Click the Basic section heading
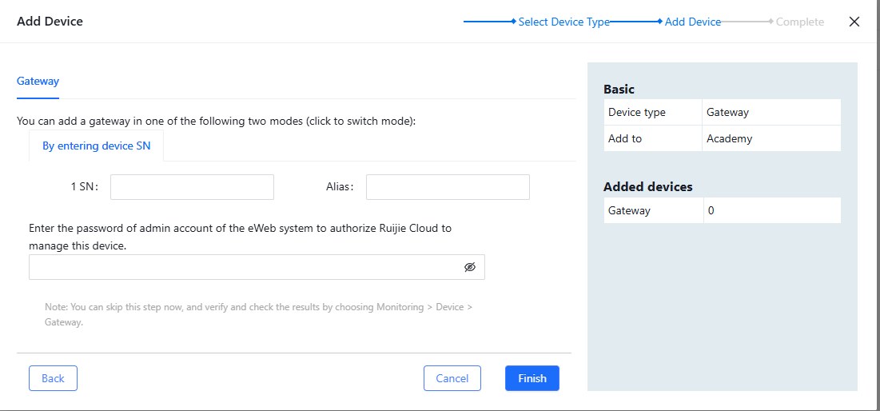The image size is (880, 411). click(619, 90)
